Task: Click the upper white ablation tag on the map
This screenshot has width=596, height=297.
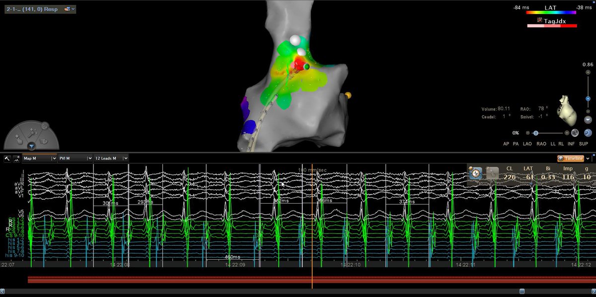Action: [x=295, y=40]
